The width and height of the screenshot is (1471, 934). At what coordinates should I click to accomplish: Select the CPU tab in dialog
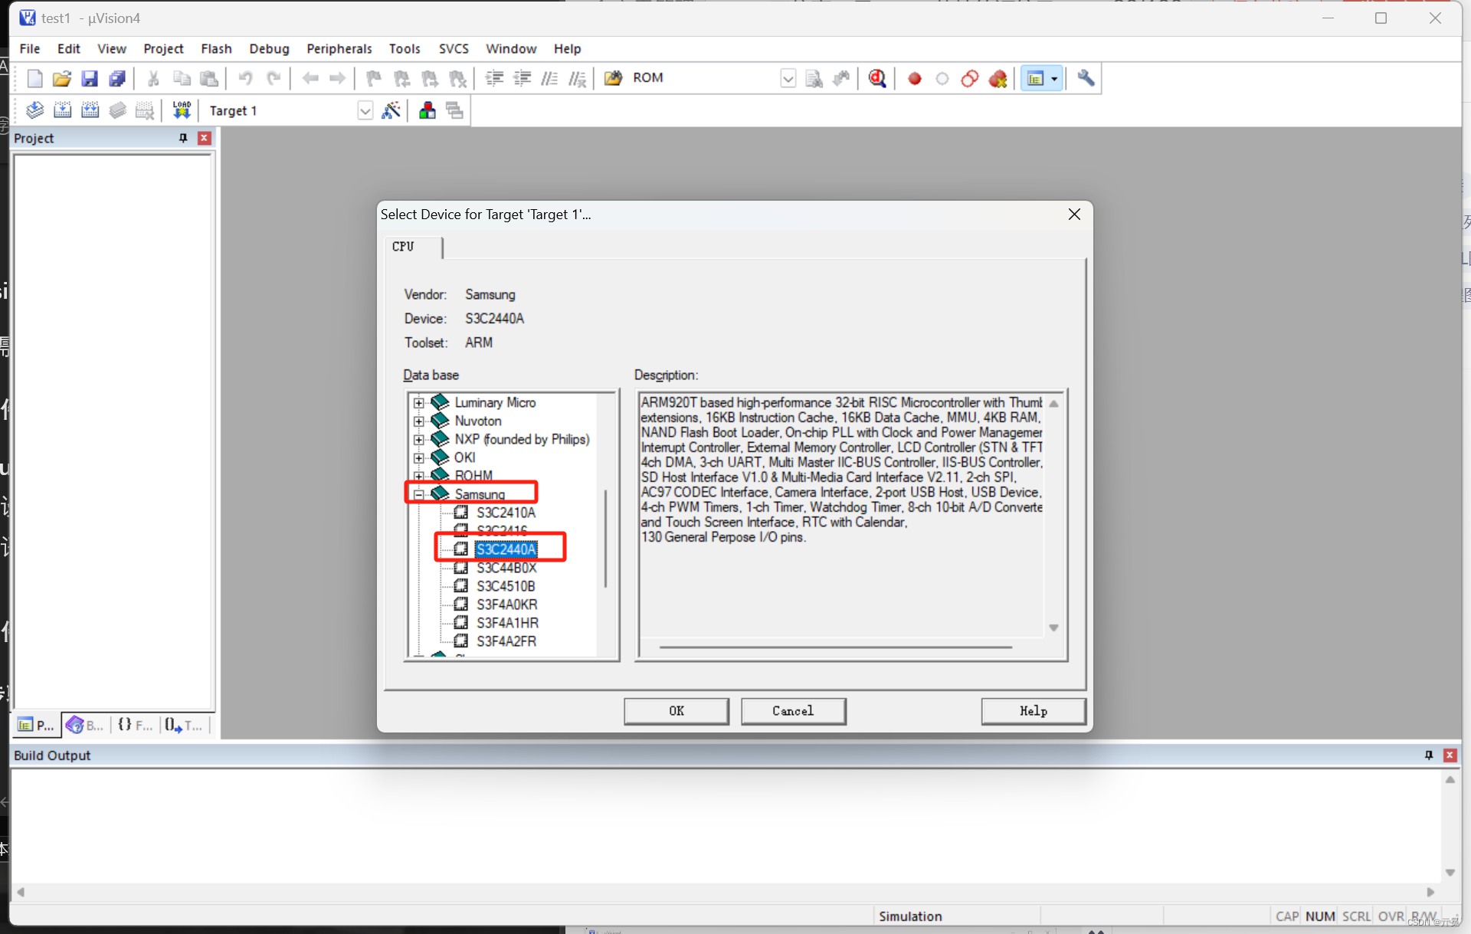click(x=414, y=247)
